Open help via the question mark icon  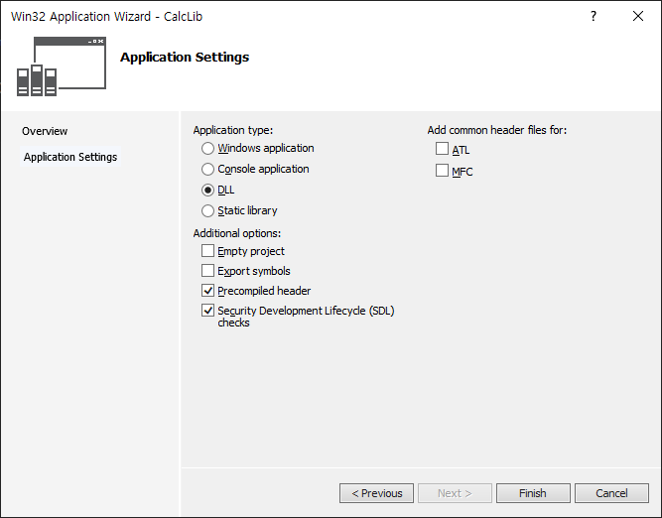[594, 16]
